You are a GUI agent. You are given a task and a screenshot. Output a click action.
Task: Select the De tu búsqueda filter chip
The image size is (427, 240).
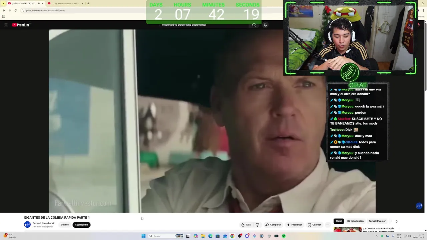355,221
